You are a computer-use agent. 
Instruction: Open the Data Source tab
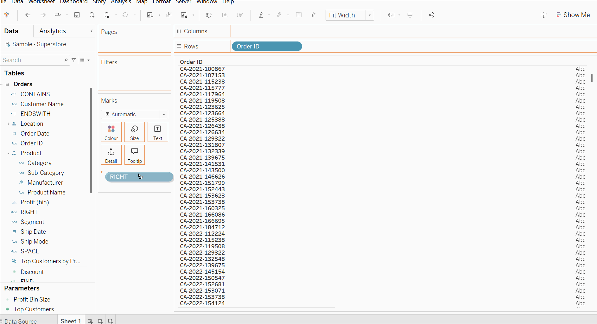(20, 321)
